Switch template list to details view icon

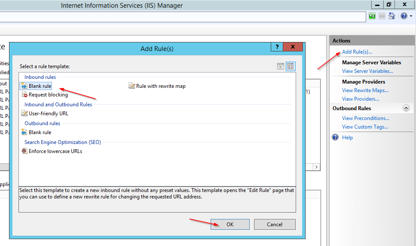point(281,66)
